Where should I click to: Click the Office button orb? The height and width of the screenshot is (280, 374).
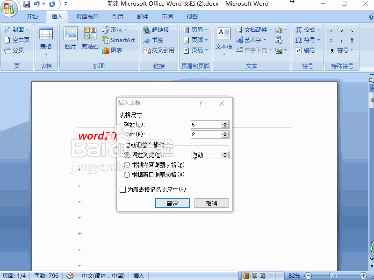coord(9,8)
